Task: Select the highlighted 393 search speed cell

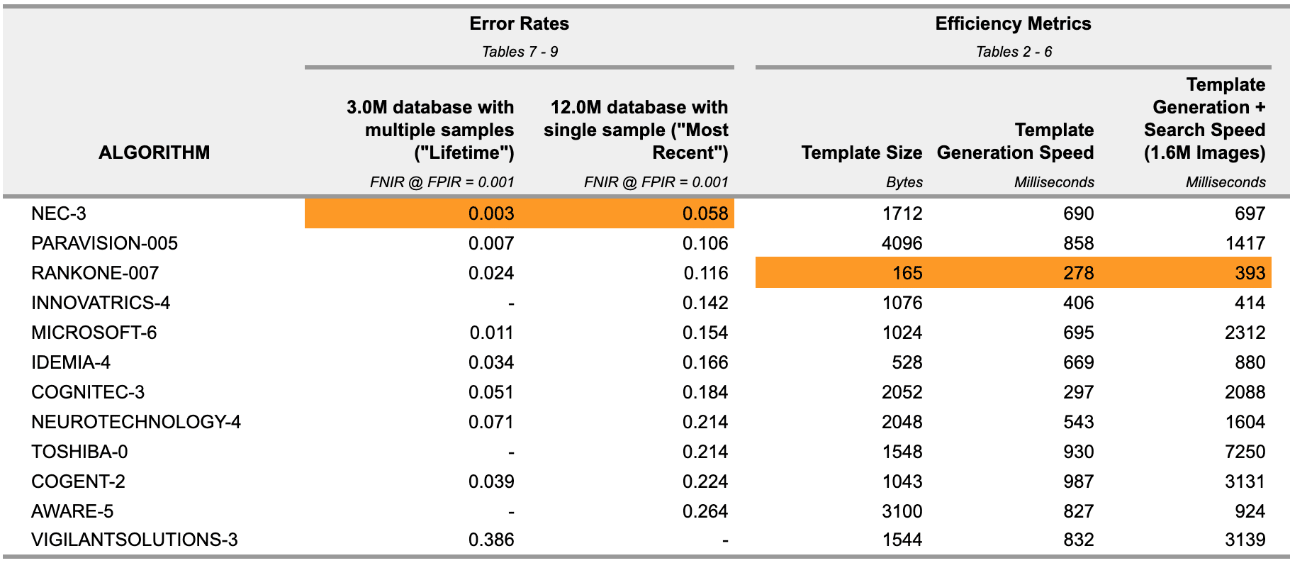Action: (1250, 273)
